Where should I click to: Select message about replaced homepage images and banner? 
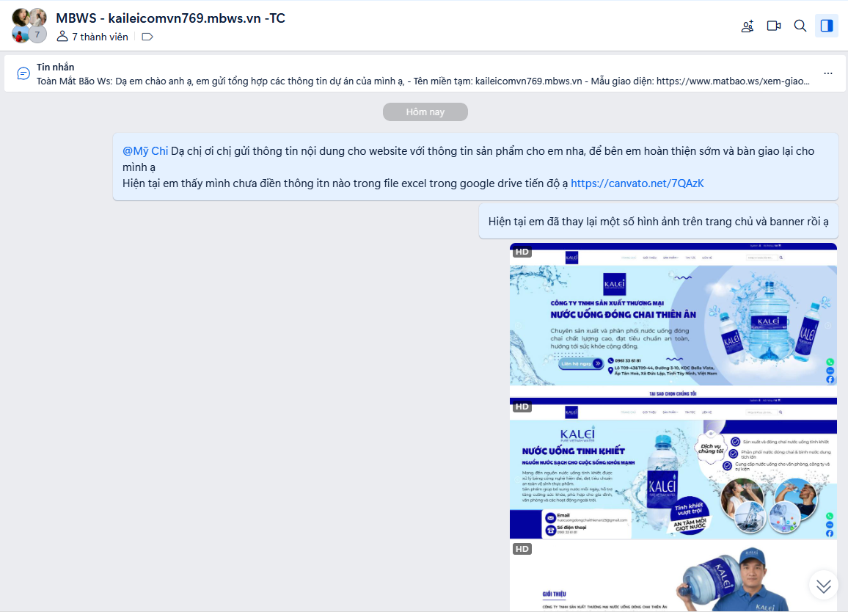pyautogui.click(x=658, y=222)
